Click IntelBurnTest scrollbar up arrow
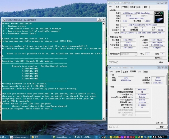Image resolution: width=169 pixels, height=139 pixels. [x=104, y=23]
